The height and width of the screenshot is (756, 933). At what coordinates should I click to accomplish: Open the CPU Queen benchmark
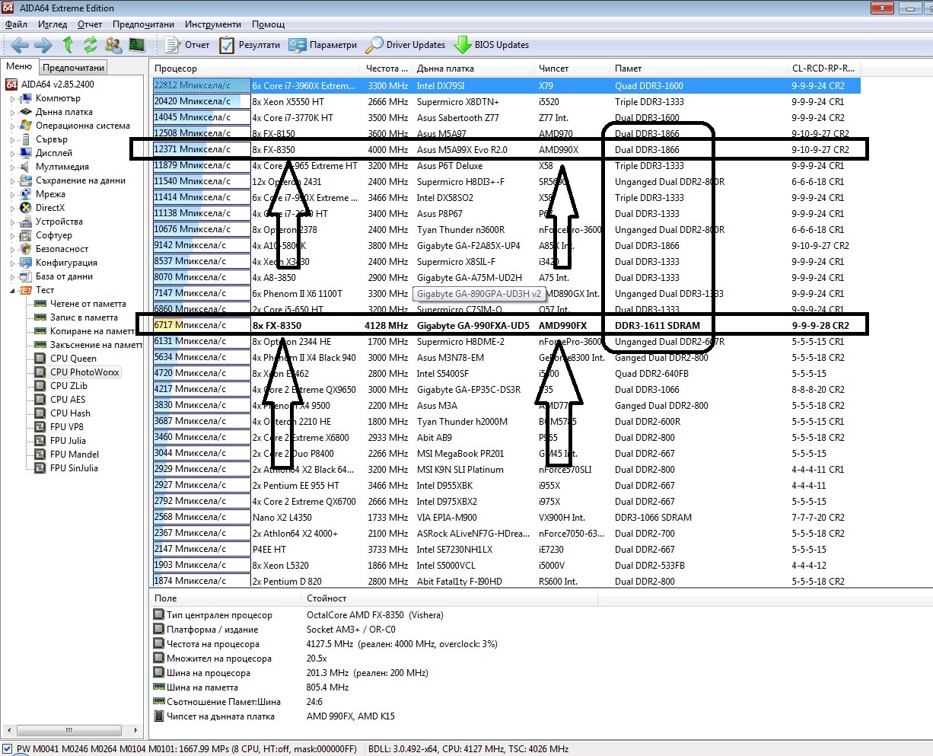click(x=73, y=359)
